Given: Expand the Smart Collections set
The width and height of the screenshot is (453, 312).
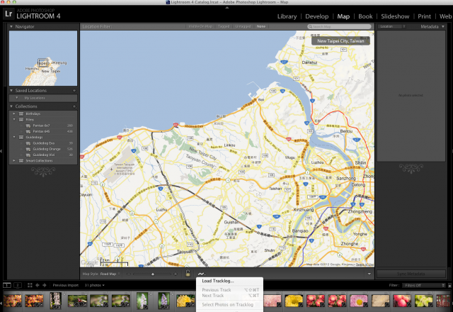Looking at the screenshot, I should (14, 161).
